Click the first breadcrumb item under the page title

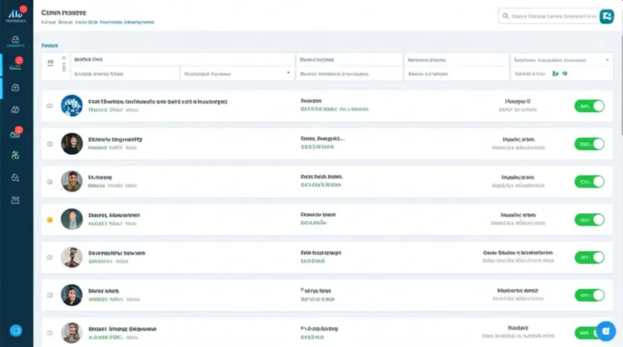pyautogui.click(x=48, y=22)
